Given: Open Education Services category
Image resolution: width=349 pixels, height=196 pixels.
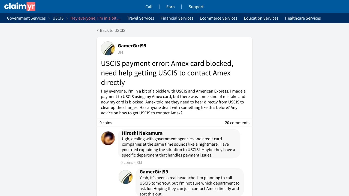Looking at the screenshot, I should pos(261,18).
